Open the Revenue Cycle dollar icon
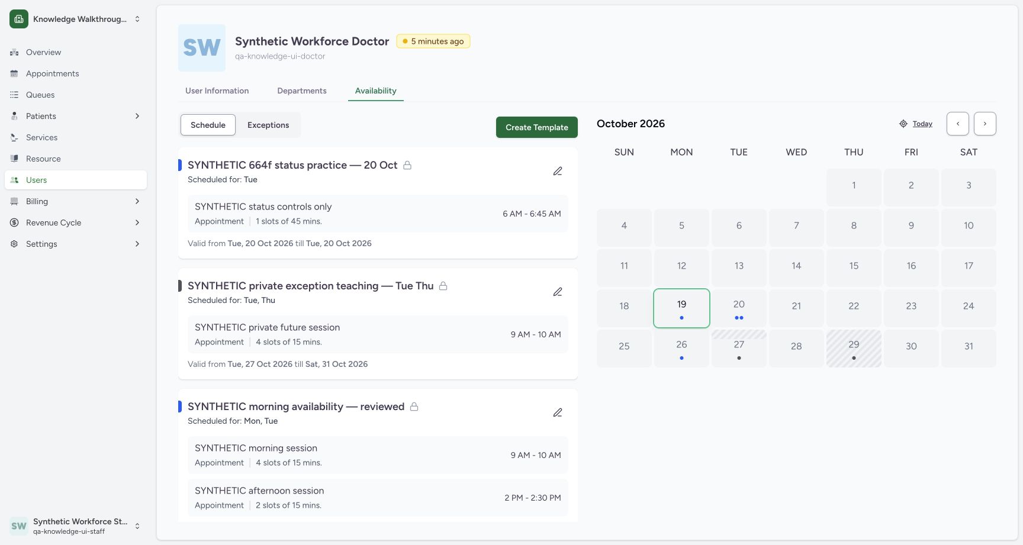The image size is (1023, 545). tap(14, 222)
